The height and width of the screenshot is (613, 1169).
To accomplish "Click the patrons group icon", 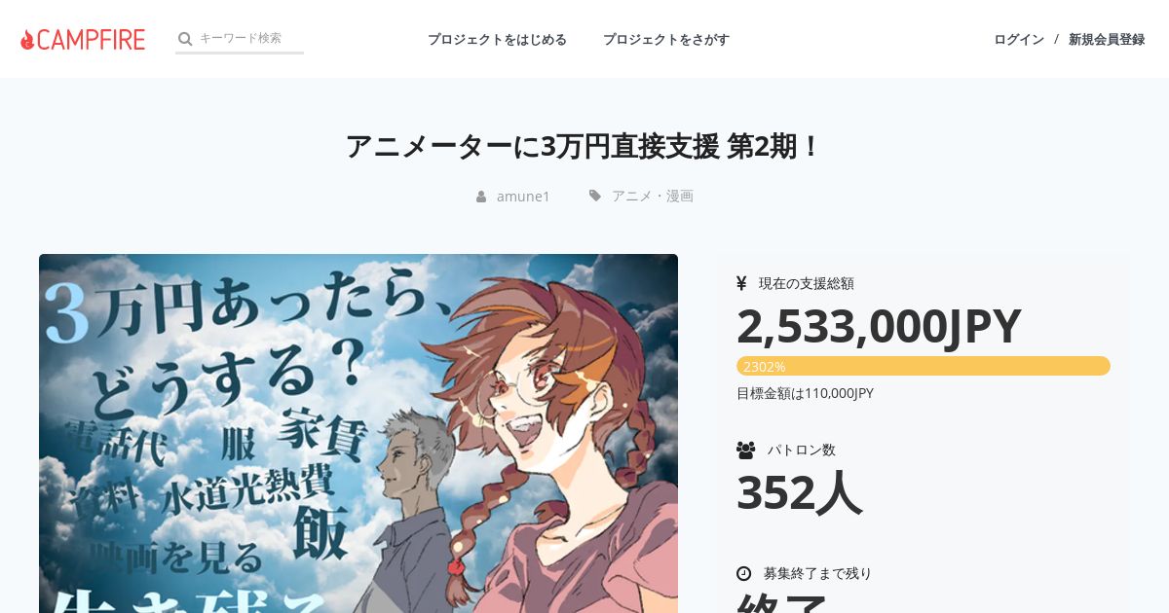I will point(746,450).
